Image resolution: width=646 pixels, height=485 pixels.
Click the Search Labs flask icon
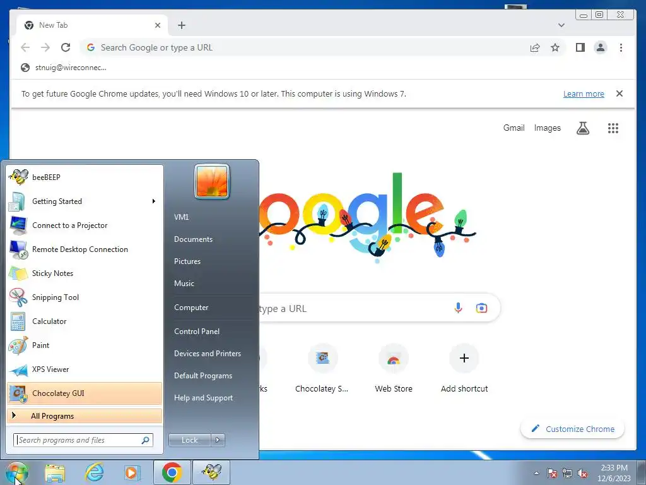coord(582,128)
